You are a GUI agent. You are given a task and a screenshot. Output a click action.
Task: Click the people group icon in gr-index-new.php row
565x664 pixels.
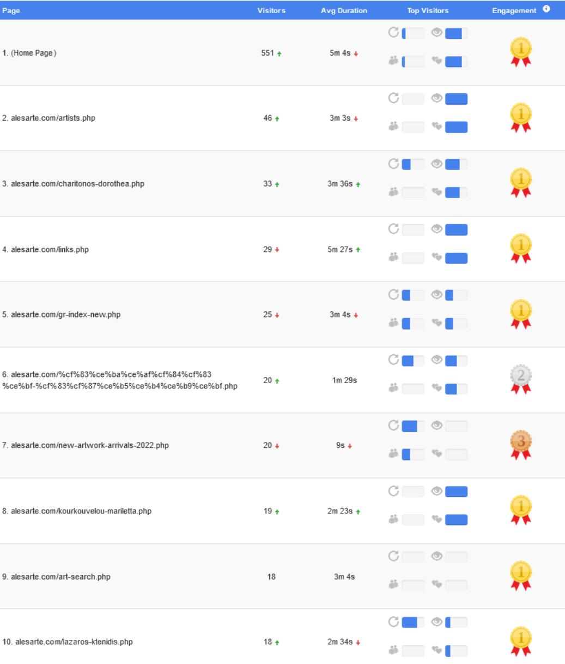[x=393, y=324]
